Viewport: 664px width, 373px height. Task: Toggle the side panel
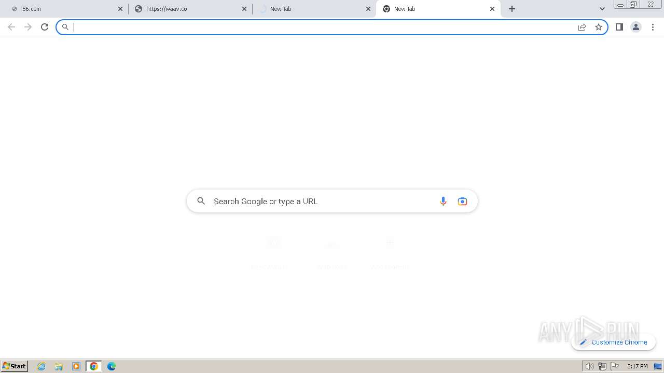coord(619,27)
